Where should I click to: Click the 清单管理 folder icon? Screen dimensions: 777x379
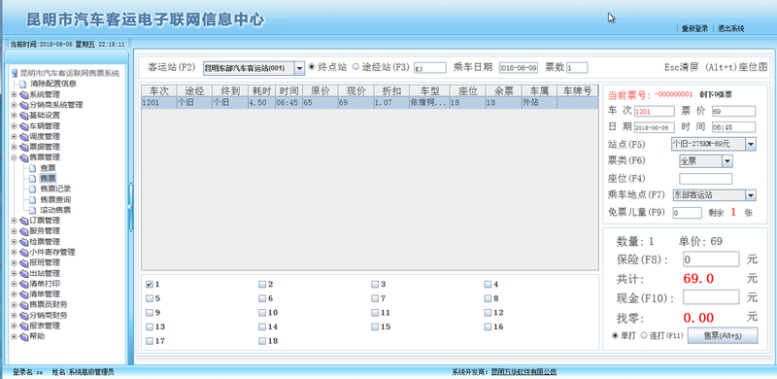point(23,294)
